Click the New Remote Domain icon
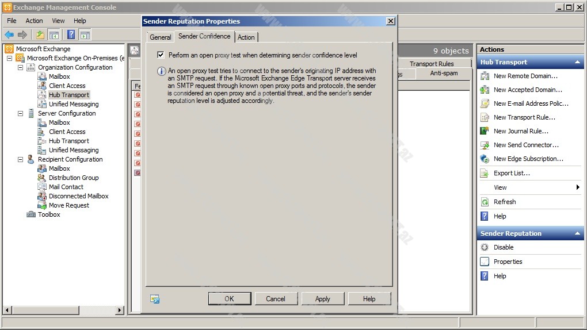The height and width of the screenshot is (330, 587). point(485,76)
